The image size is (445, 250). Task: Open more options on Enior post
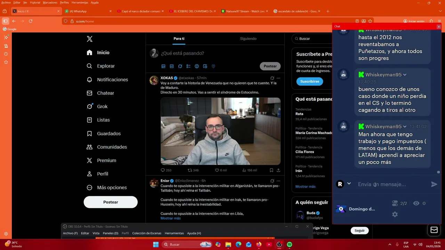(x=278, y=181)
